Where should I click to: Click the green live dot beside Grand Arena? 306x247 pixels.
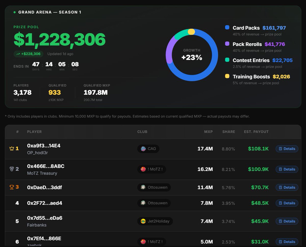click(15, 12)
